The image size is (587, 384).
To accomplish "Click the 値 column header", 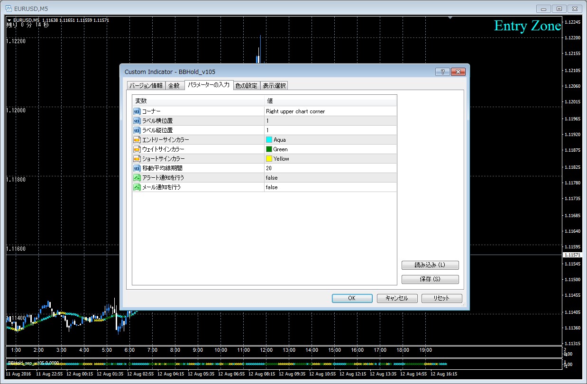I will [330, 101].
